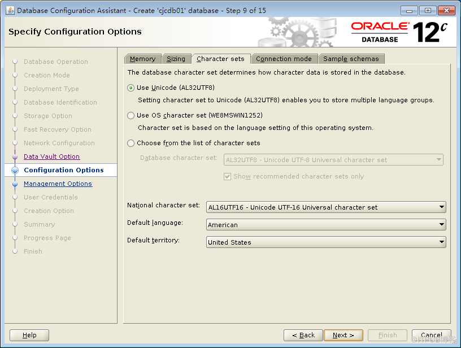Choose from the list of character sets
This screenshot has height=348, width=461.
coord(131,143)
